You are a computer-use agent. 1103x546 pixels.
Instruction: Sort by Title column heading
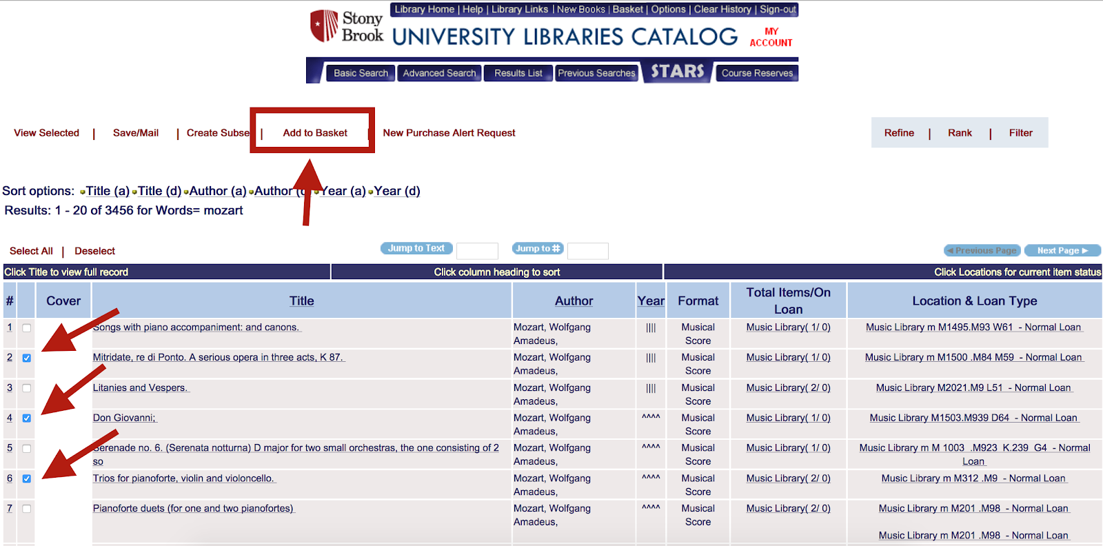302,301
